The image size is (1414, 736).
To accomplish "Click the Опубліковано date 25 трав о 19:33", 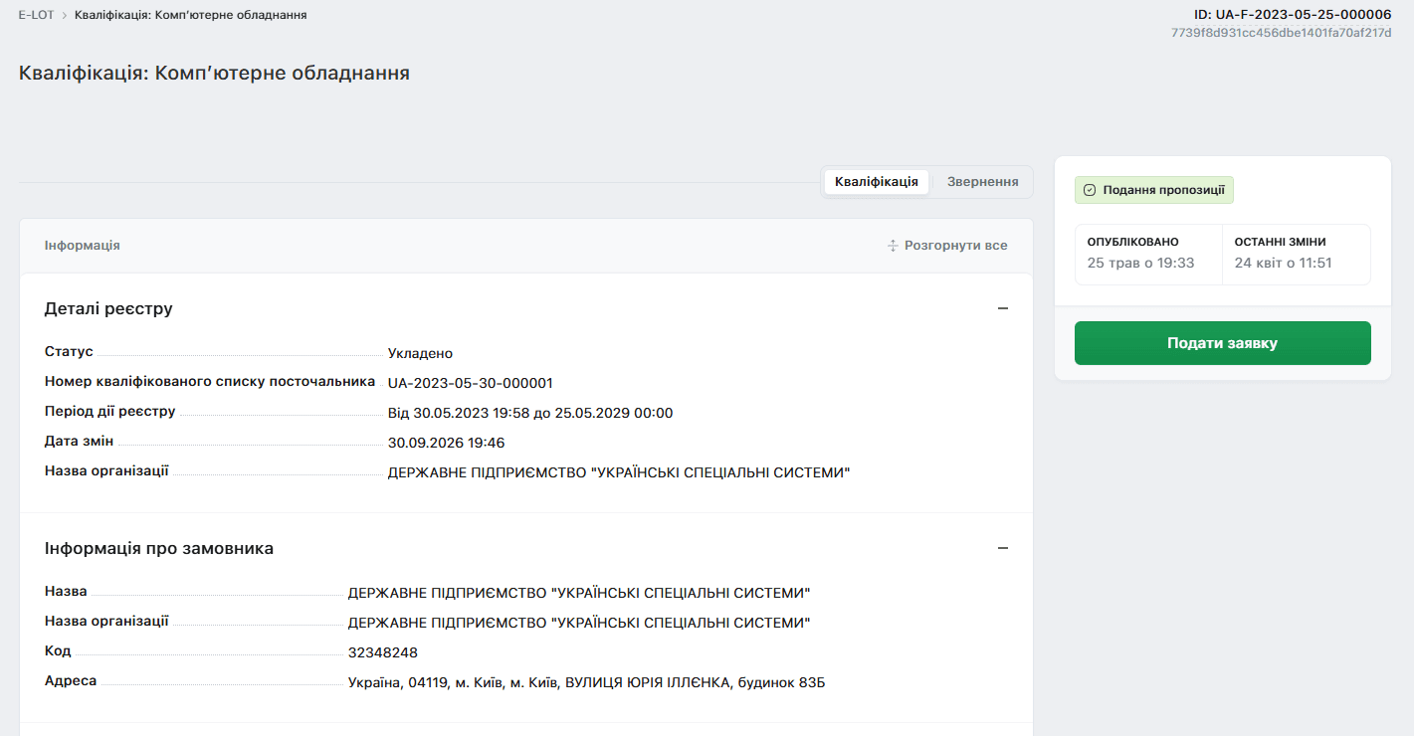I will 1140,263.
